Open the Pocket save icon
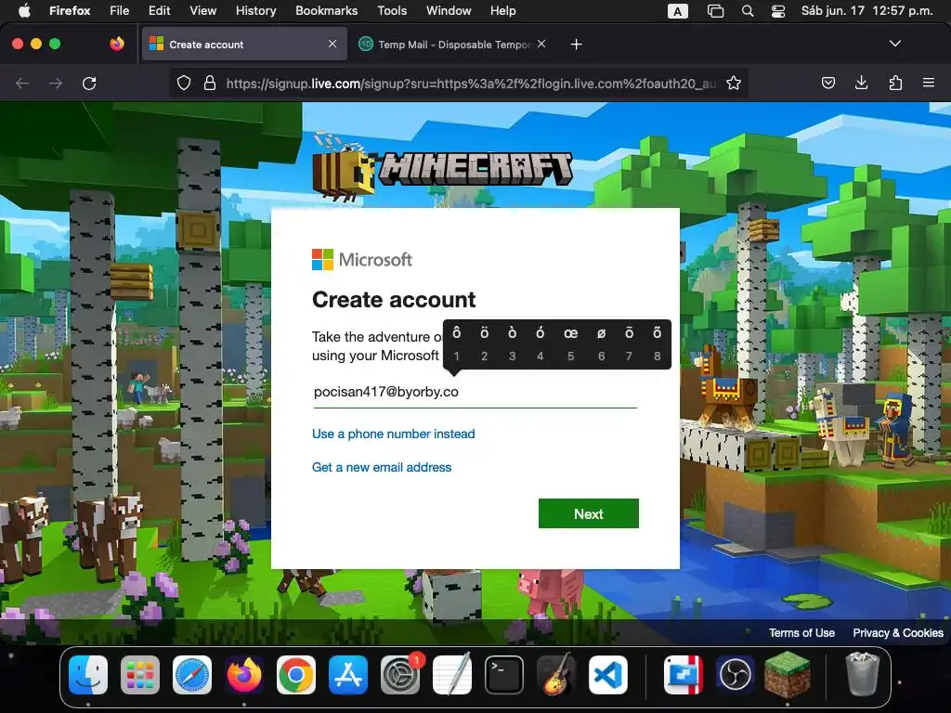This screenshot has height=713, width=951. pos(827,83)
